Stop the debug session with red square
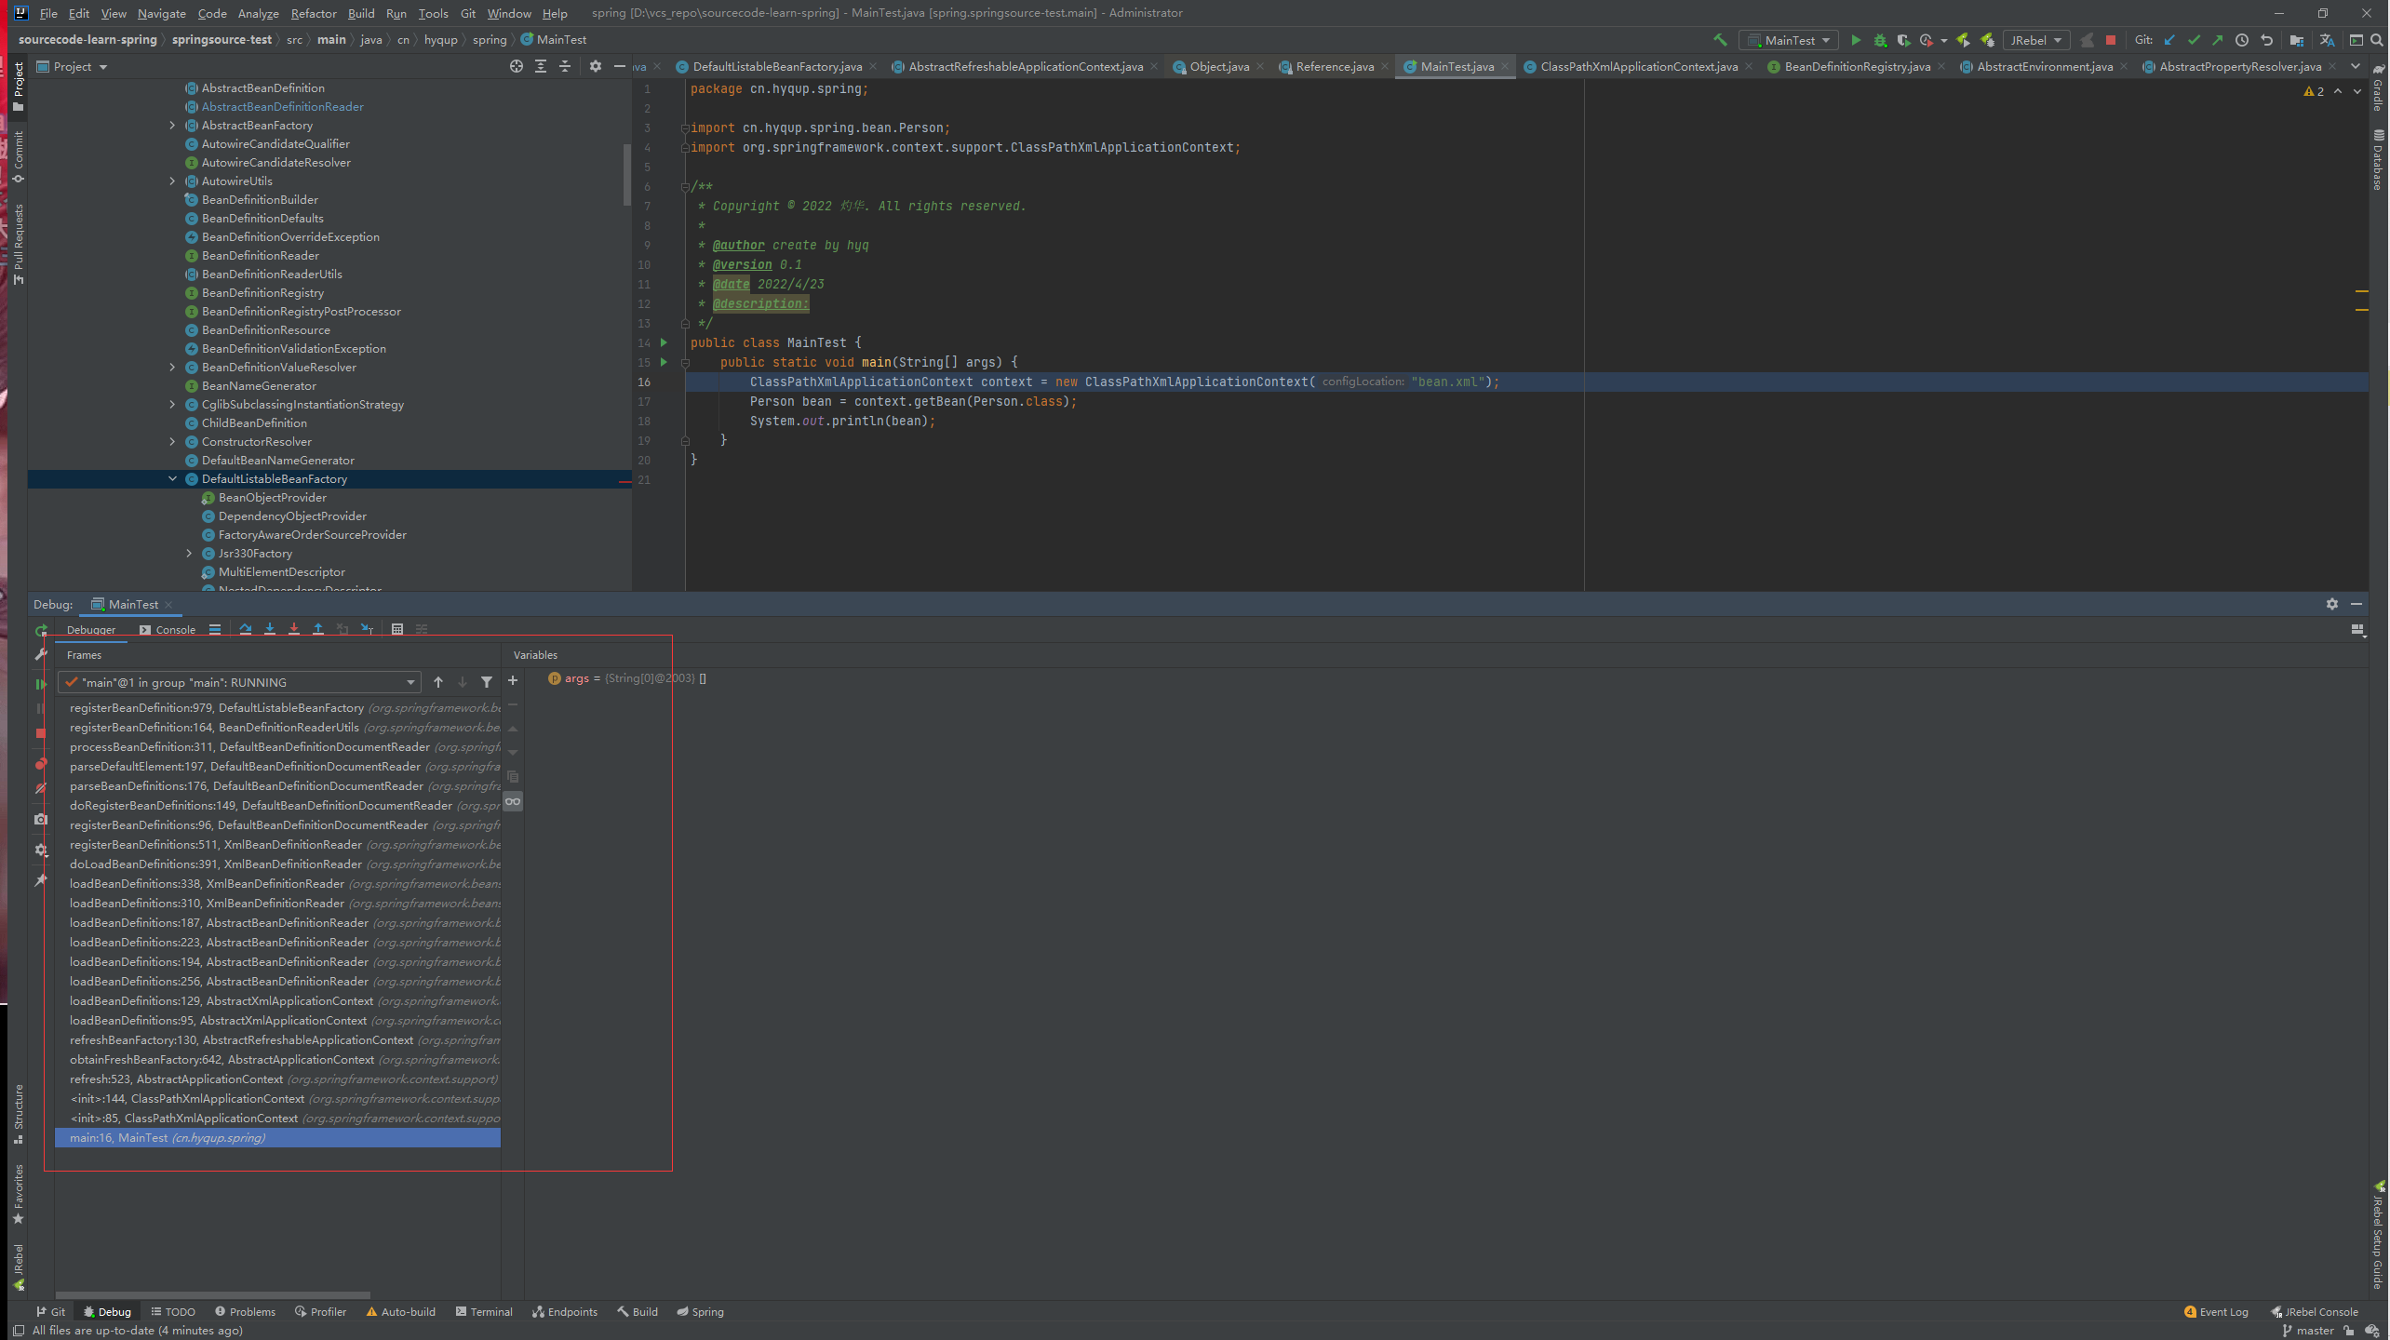The width and height of the screenshot is (2390, 1340). click(40, 733)
